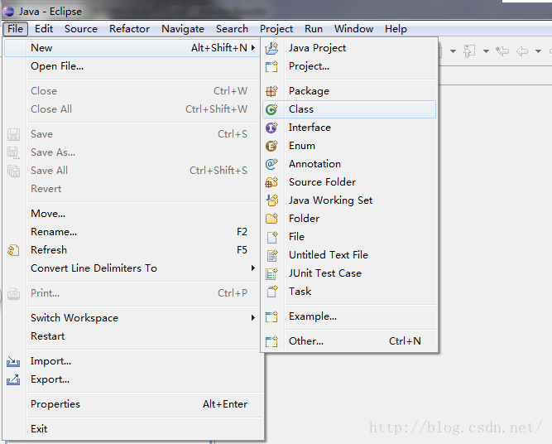
Task: Click the Source Folder icon
Action: pyautogui.click(x=271, y=182)
